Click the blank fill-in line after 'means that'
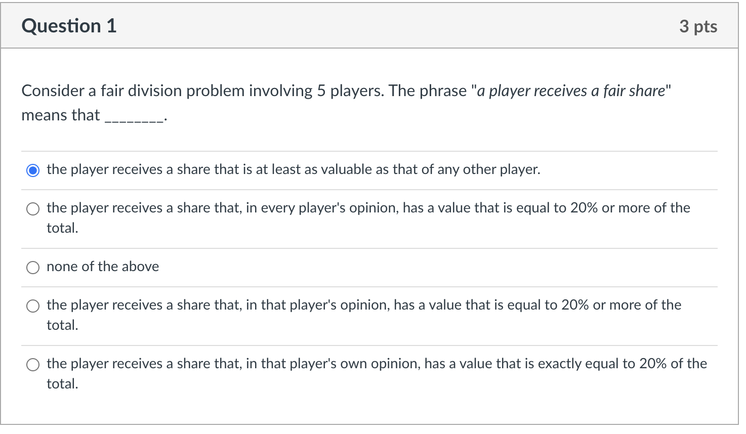This screenshot has width=746, height=434. click(134, 116)
